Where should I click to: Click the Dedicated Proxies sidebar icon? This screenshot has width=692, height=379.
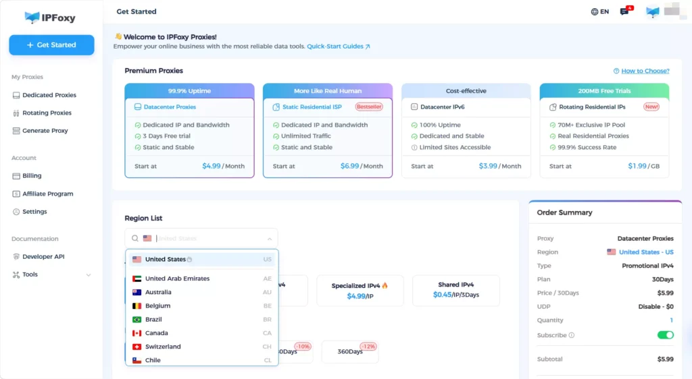click(x=16, y=95)
